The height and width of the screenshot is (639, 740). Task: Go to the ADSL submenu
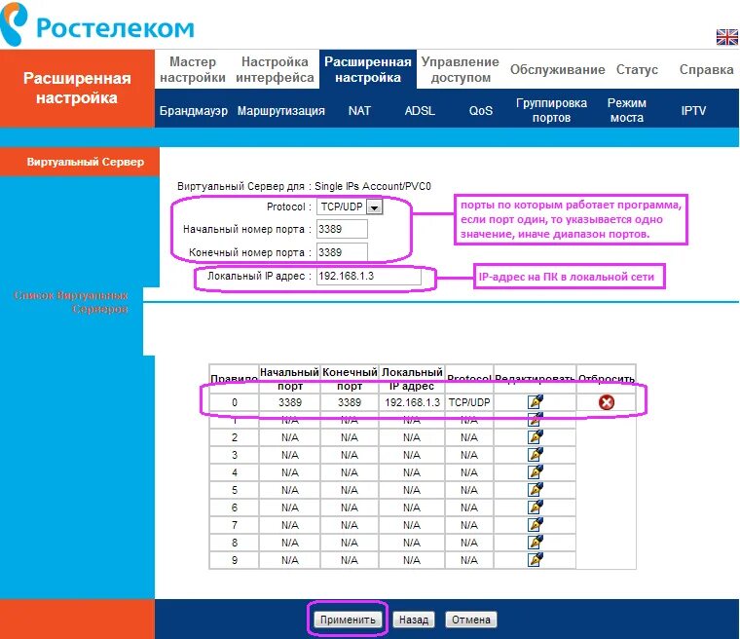420,110
